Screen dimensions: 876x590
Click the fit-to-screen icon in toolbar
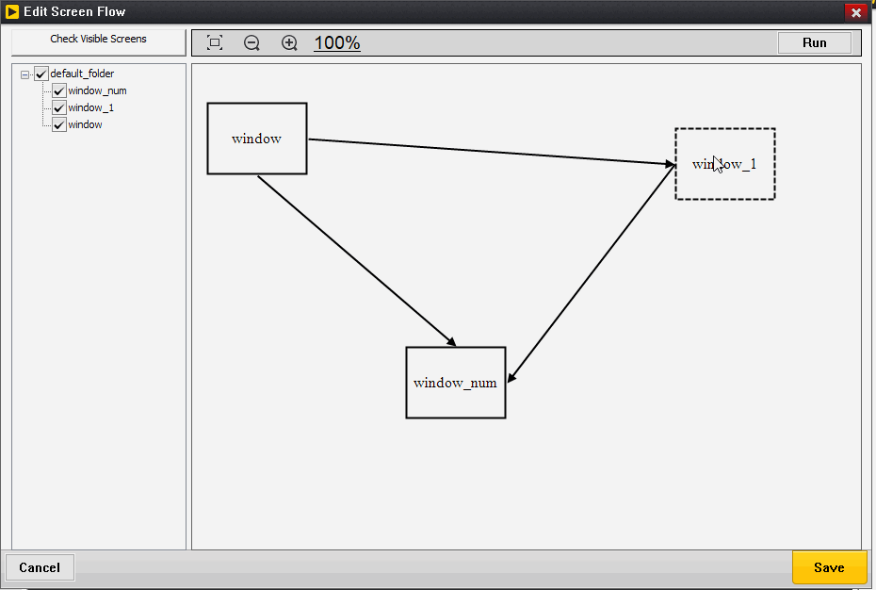coord(215,43)
